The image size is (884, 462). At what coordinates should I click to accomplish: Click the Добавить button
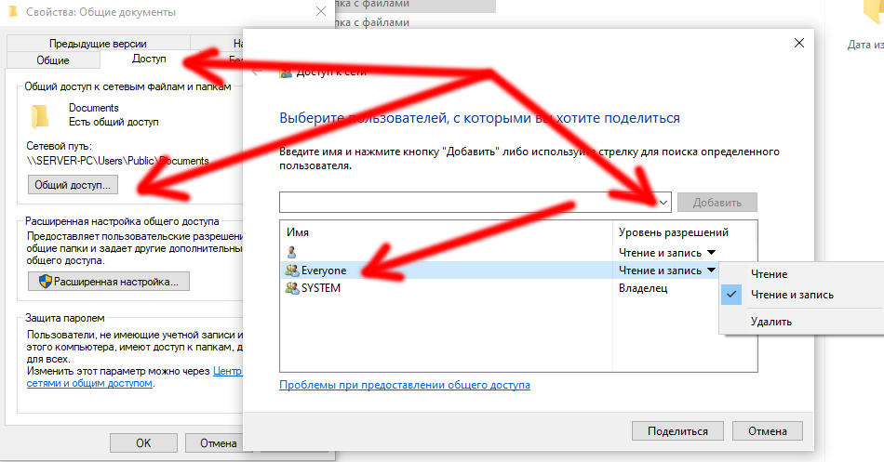[x=717, y=203]
